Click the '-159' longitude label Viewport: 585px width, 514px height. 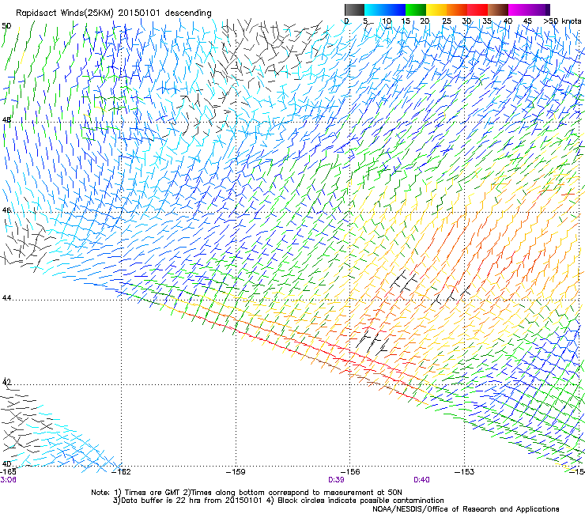236,472
